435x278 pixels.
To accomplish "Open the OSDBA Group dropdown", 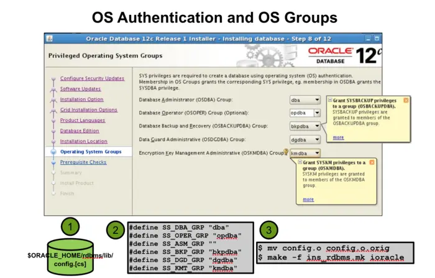I will point(305,100).
